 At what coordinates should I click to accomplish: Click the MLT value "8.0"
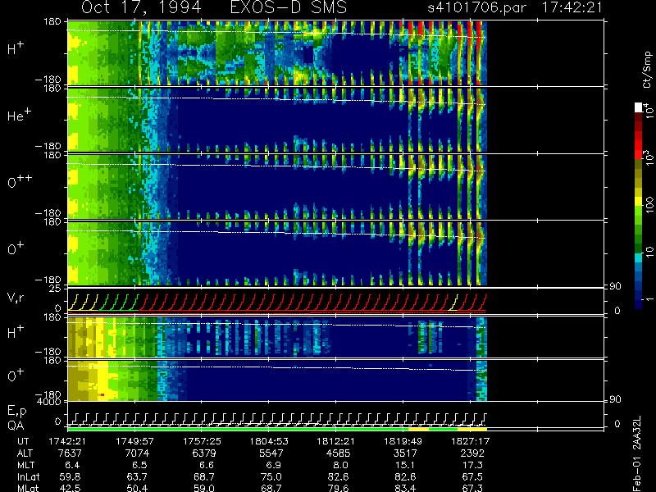tap(340, 465)
